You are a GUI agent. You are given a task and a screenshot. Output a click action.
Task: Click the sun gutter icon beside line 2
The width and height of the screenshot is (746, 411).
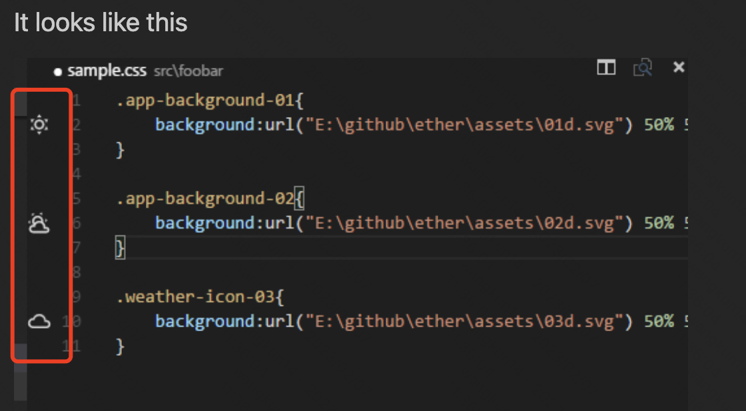click(40, 125)
